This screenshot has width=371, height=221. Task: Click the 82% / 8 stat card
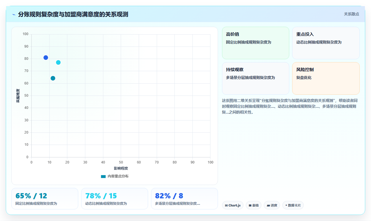point(184,199)
